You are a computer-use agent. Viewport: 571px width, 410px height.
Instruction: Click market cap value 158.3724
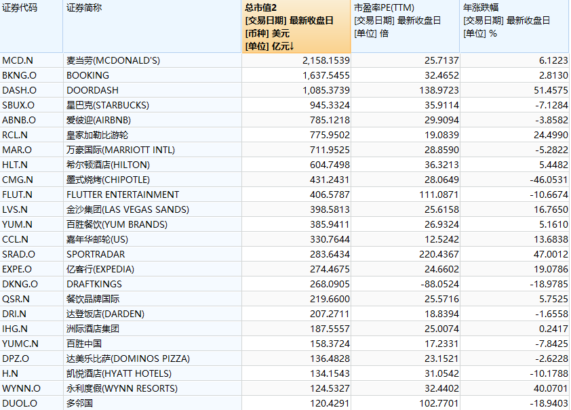330,344
